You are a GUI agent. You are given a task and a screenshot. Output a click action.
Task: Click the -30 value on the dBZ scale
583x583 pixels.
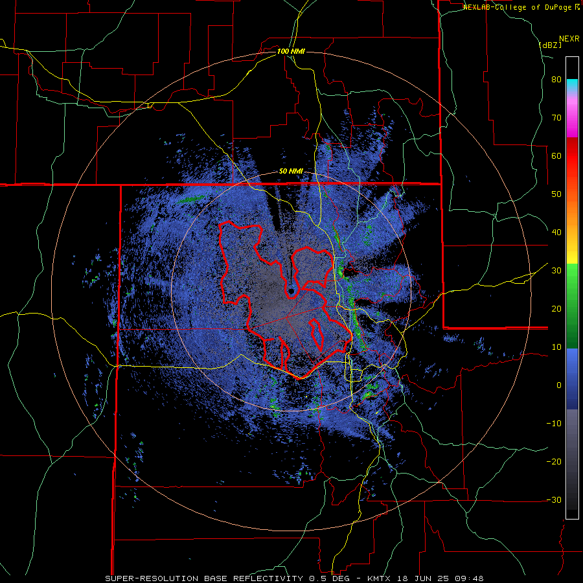(554, 501)
